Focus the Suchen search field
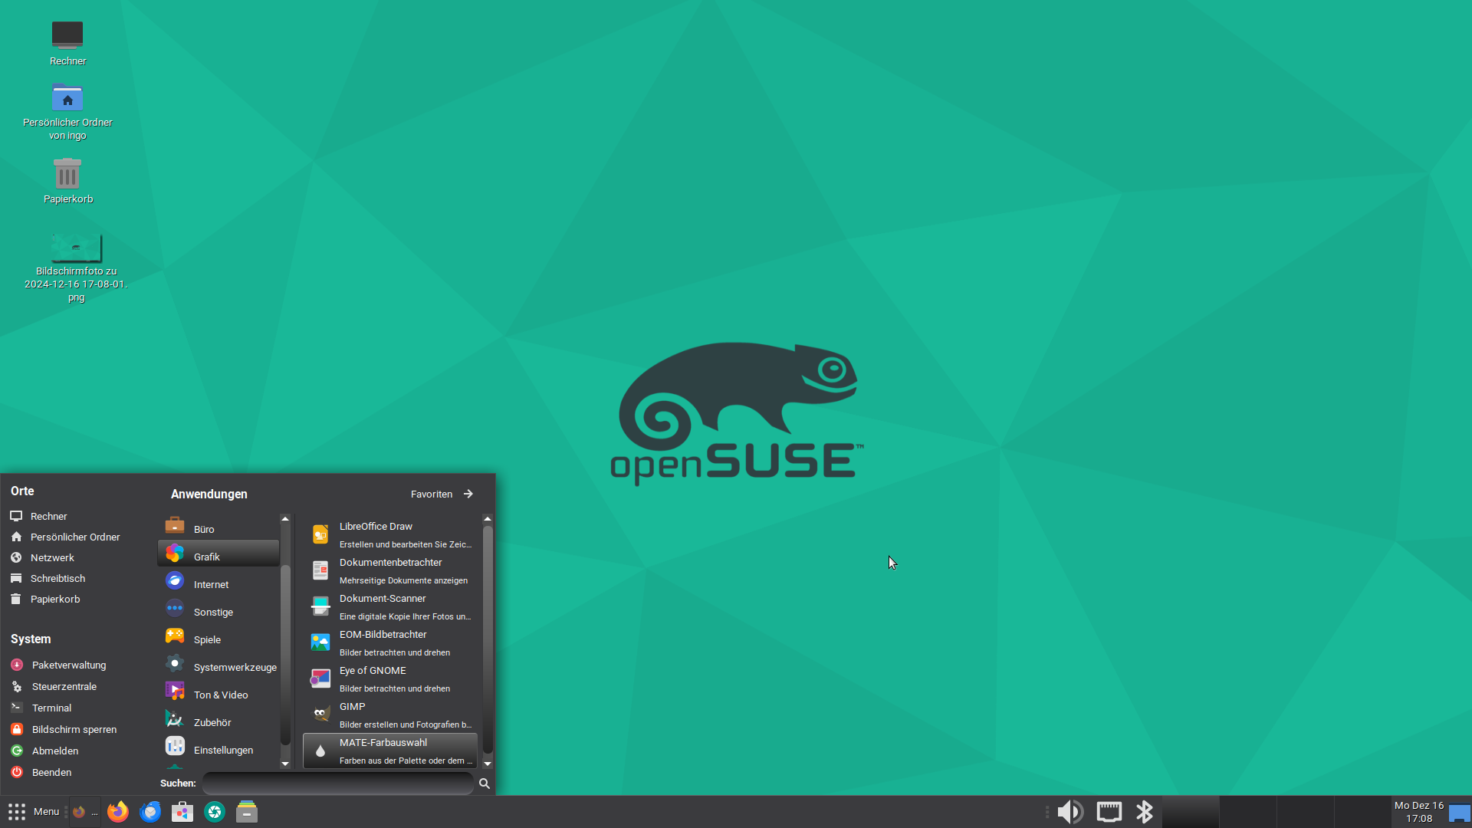The width and height of the screenshot is (1472, 828). tap(337, 784)
